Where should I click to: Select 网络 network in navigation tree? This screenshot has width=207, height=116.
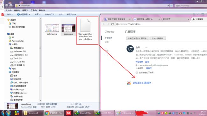[12, 69]
